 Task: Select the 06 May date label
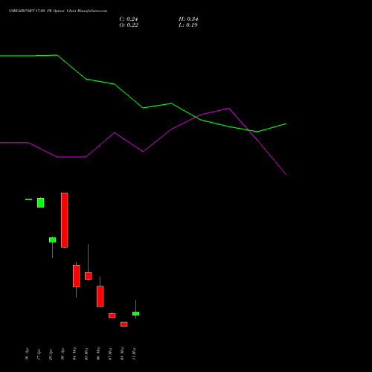tap(98, 353)
